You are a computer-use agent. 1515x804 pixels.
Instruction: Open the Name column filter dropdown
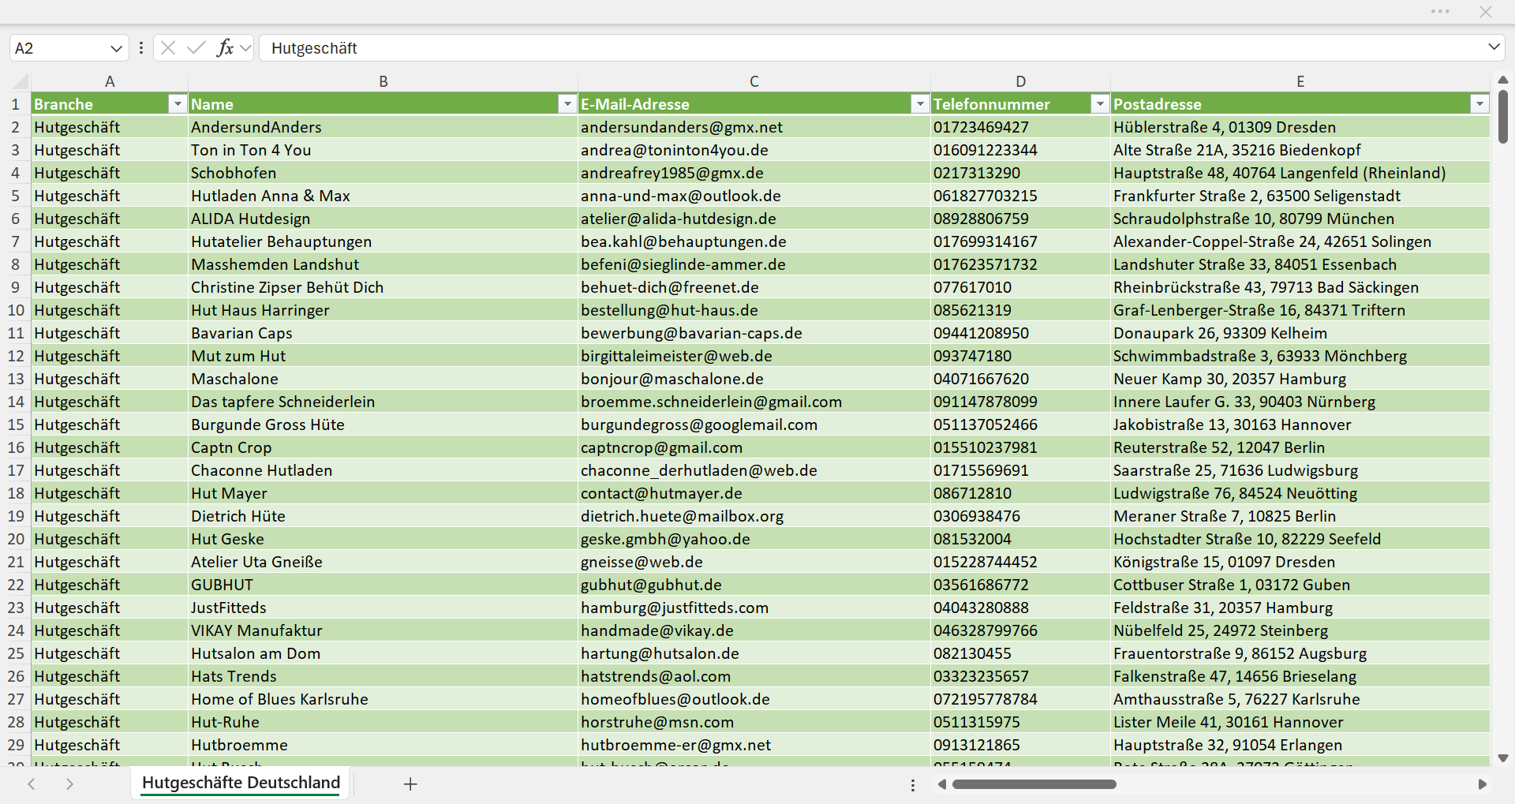[x=567, y=104]
